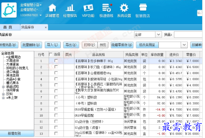Check row 10 0519早餐搭配 checkbox
Viewport: 205px width, 138px height.
56,116
